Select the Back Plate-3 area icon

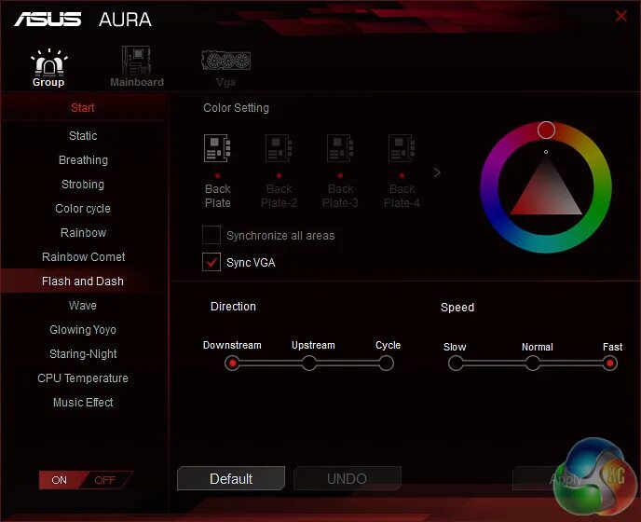point(340,148)
